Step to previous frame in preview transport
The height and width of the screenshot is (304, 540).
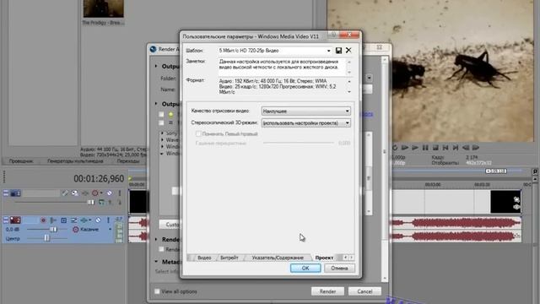click(x=466, y=148)
